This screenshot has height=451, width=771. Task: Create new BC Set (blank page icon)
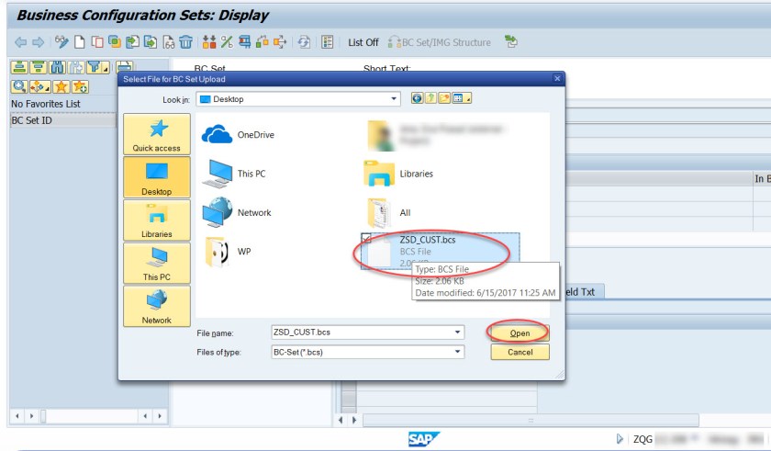(80, 42)
